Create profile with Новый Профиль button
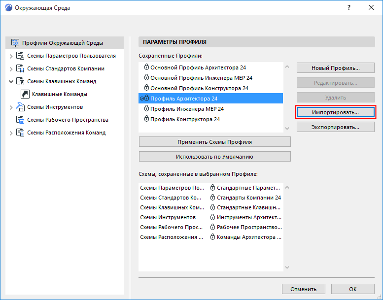Image resolution: width=383 pixels, height=300 pixels. coord(335,68)
